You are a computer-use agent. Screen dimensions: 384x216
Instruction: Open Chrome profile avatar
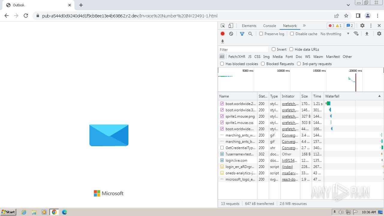(x=368, y=16)
